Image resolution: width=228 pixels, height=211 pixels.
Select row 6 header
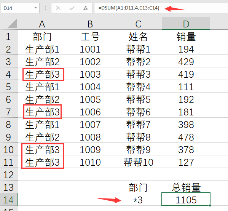click(9, 99)
